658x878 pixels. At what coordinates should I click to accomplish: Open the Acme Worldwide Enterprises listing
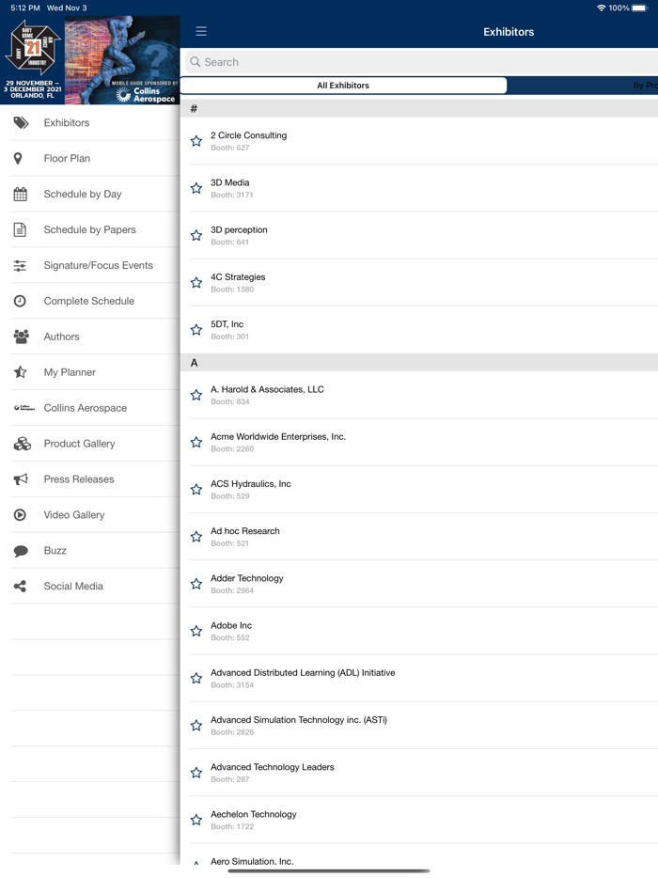(278, 437)
